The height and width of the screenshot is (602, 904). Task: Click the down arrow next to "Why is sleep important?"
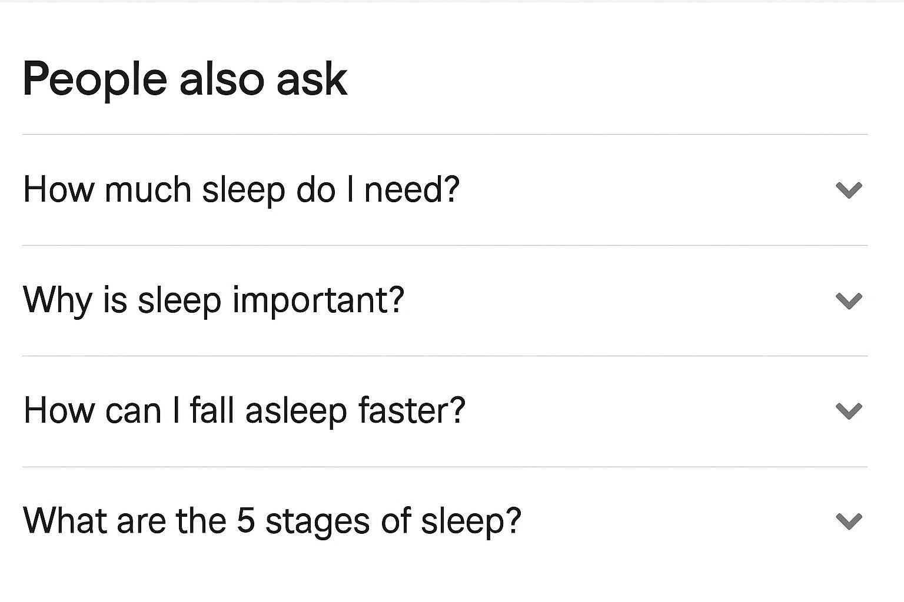(849, 300)
